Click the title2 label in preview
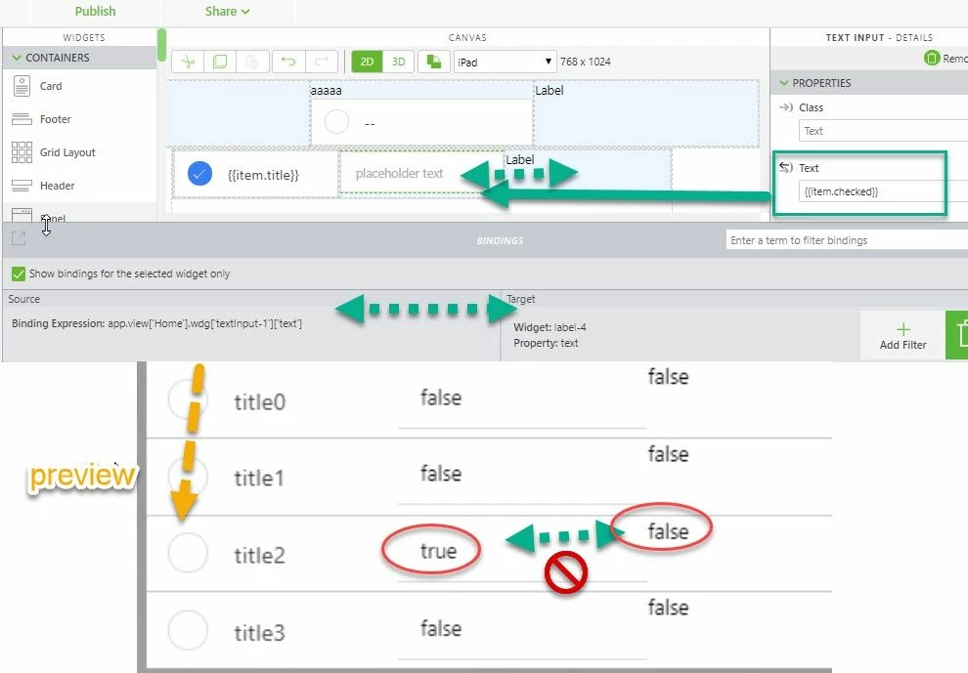This screenshot has width=968, height=673. (x=259, y=555)
